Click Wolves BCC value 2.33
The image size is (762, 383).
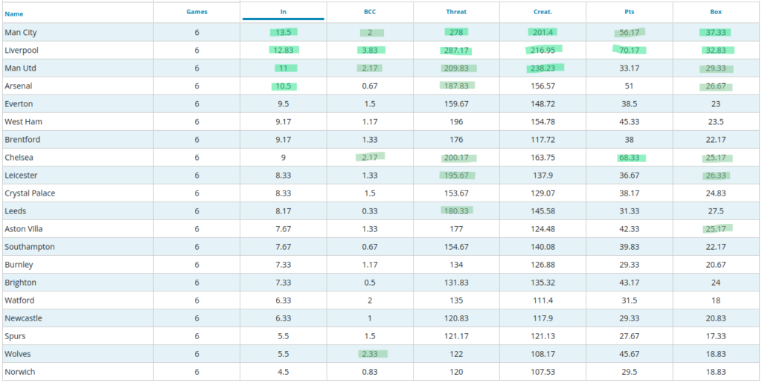370,354
